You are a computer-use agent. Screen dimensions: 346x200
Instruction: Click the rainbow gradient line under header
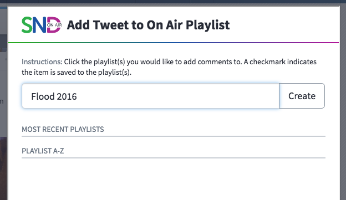[x=174, y=43]
